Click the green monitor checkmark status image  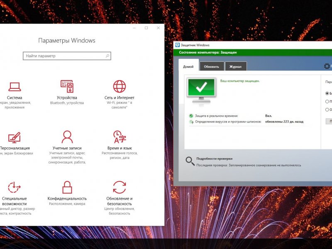201,91
